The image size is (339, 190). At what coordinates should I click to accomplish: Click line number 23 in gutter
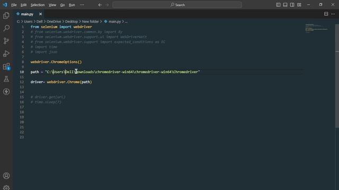pyautogui.click(x=22, y=137)
